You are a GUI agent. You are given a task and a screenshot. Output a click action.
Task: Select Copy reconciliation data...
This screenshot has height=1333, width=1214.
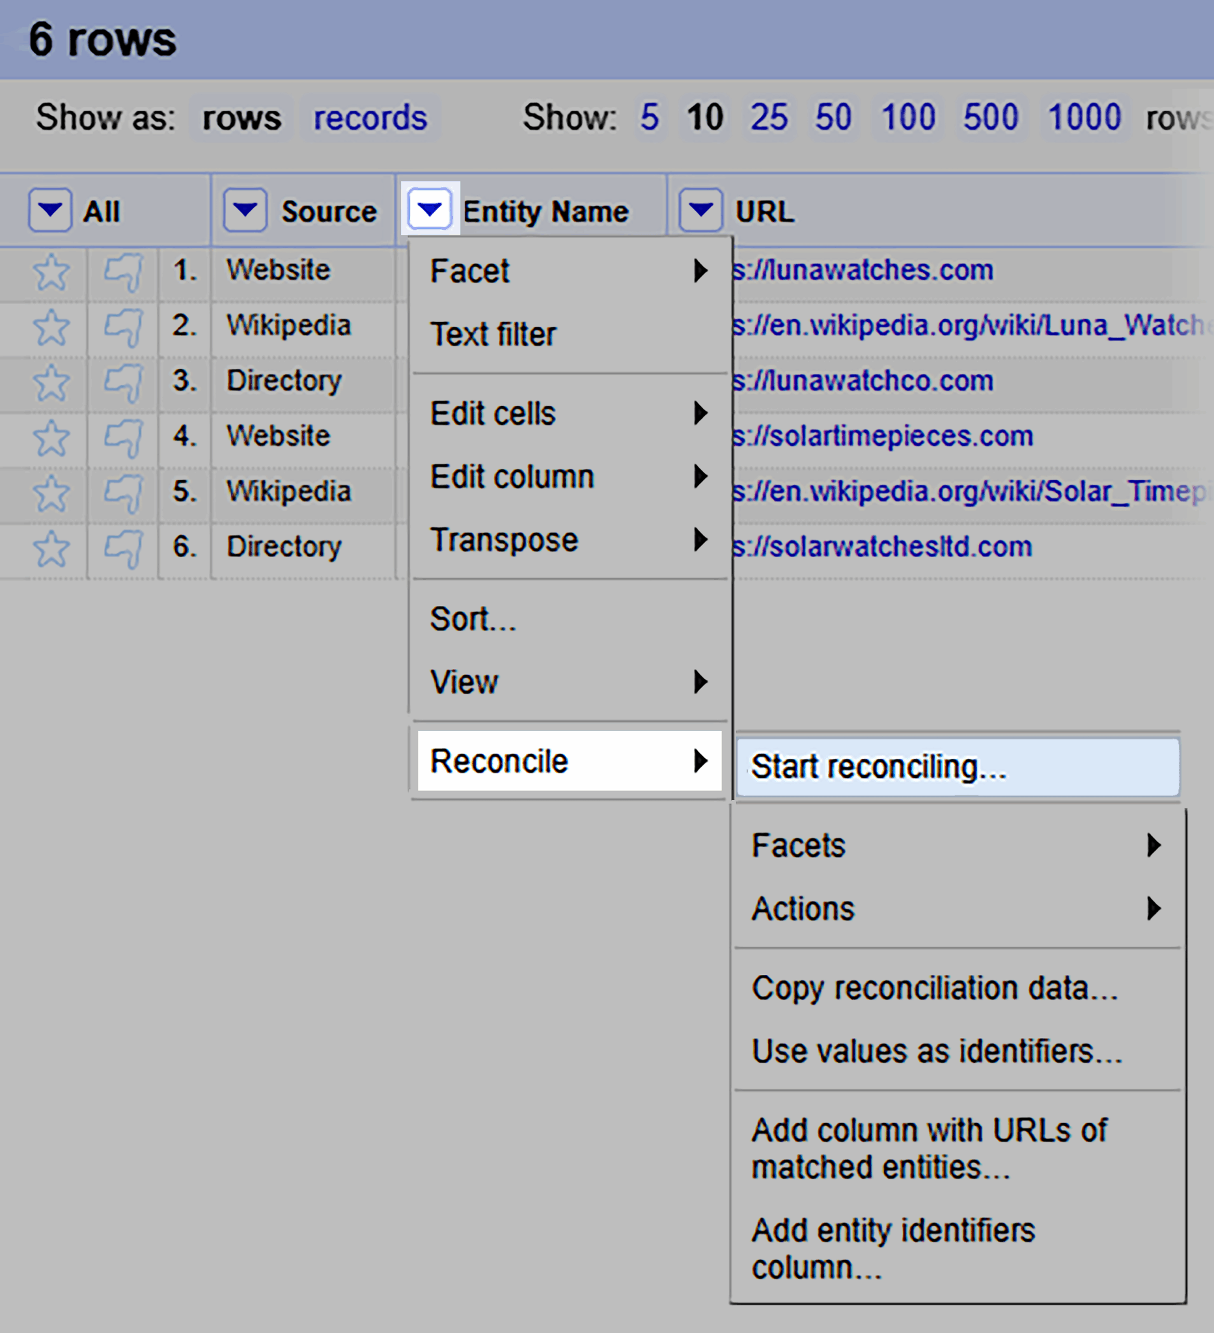pyautogui.click(x=958, y=989)
